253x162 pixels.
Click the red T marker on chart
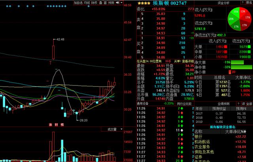pyautogui.click(x=51, y=63)
